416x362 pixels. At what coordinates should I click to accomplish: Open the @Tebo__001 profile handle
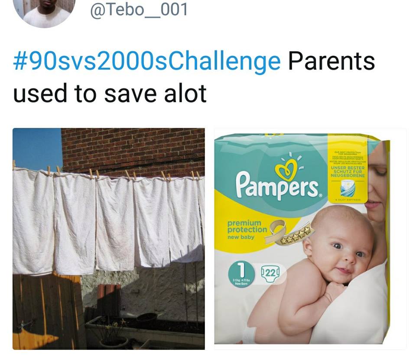139,9
